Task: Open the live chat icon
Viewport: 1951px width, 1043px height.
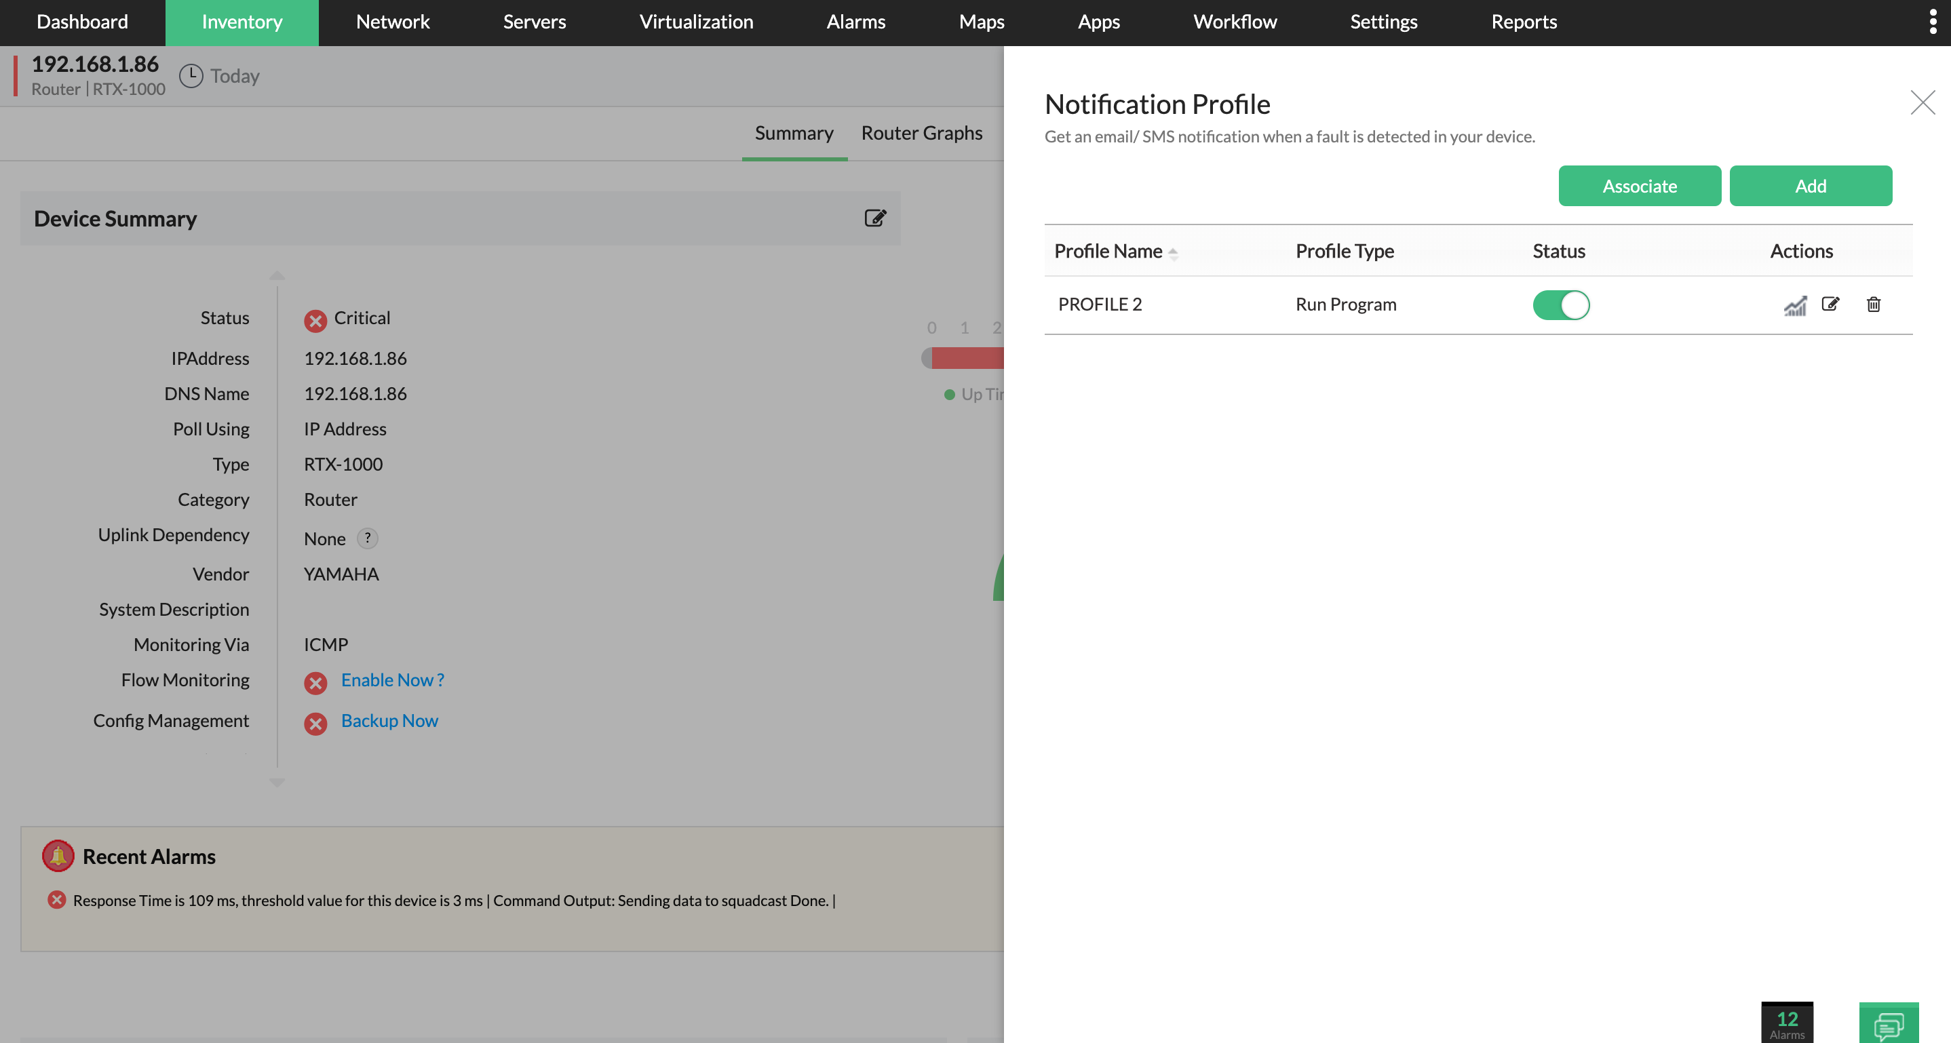Action: click(1888, 1025)
